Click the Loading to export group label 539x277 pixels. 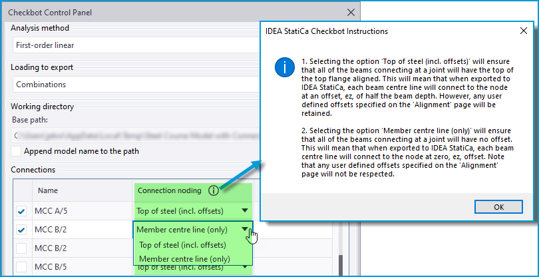42,67
